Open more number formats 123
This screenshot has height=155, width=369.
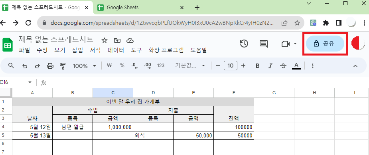[x=161, y=66]
